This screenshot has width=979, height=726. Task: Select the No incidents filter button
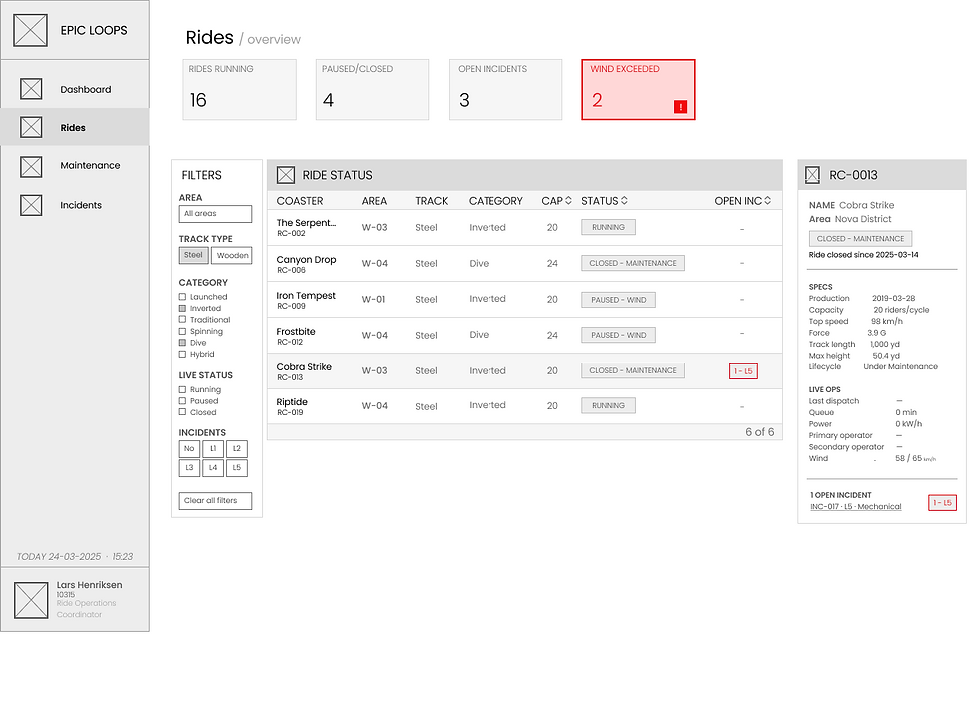tap(189, 448)
